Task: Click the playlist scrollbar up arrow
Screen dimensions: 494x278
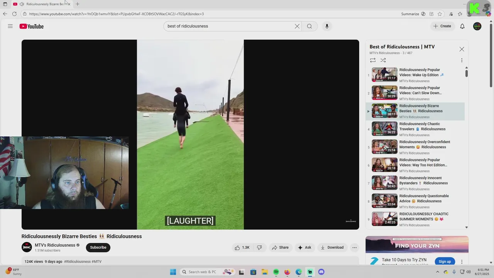Action: coord(467,68)
